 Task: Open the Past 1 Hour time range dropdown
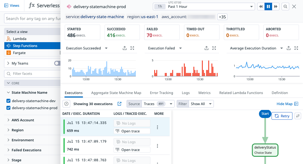(x=204, y=6)
